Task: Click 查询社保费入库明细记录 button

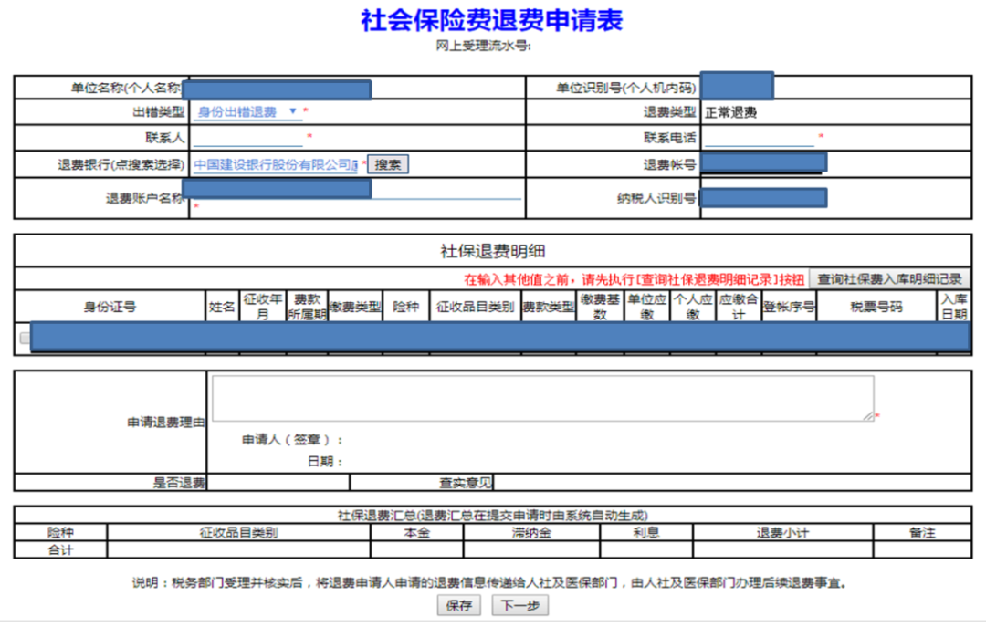Action: tap(889, 278)
